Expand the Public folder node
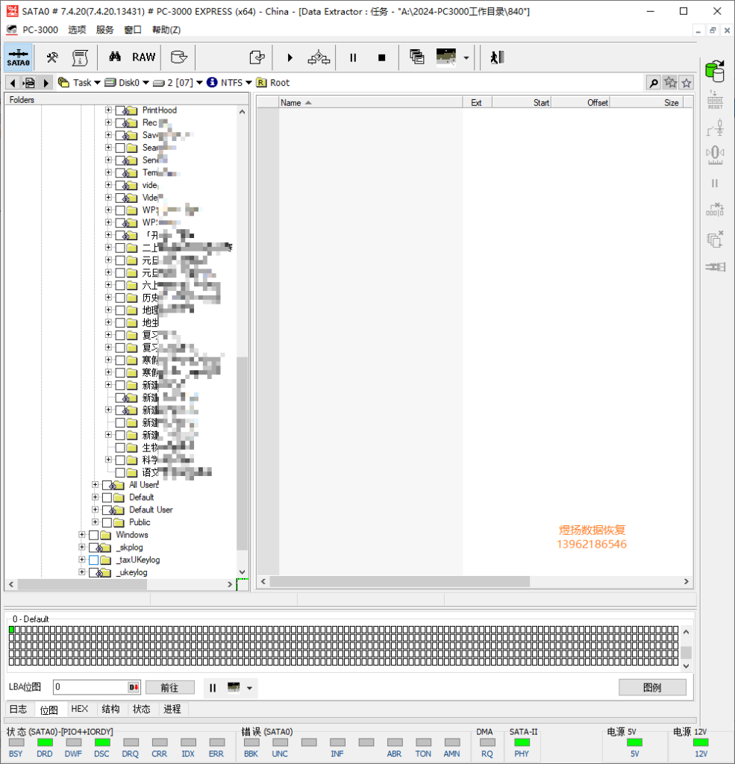This screenshot has height=764, width=735. click(x=95, y=522)
